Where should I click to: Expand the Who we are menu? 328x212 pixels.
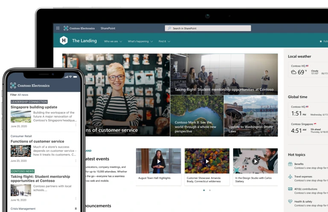(113, 41)
